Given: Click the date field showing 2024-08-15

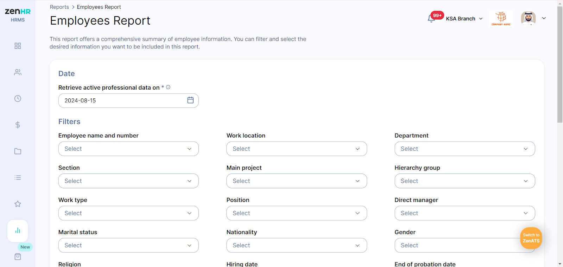Looking at the screenshot, I should click(x=128, y=100).
